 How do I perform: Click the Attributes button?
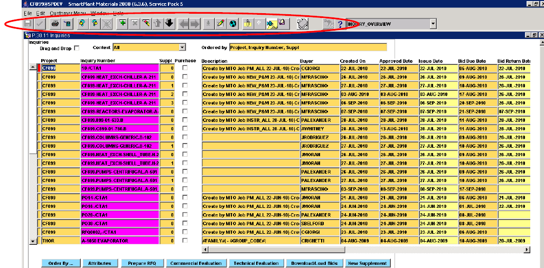pyautogui.click(x=101, y=263)
